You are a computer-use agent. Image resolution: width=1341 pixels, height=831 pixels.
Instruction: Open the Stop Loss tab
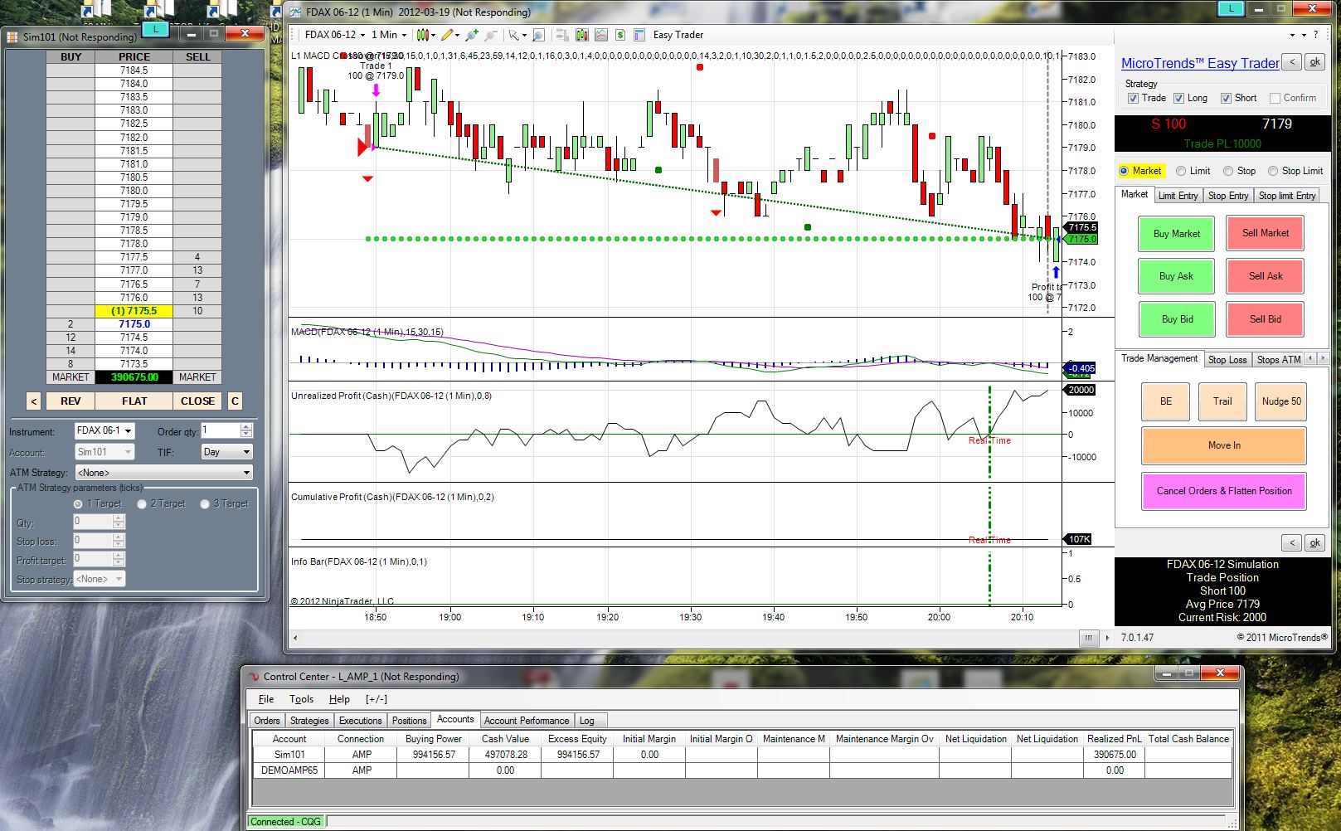[1227, 360]
